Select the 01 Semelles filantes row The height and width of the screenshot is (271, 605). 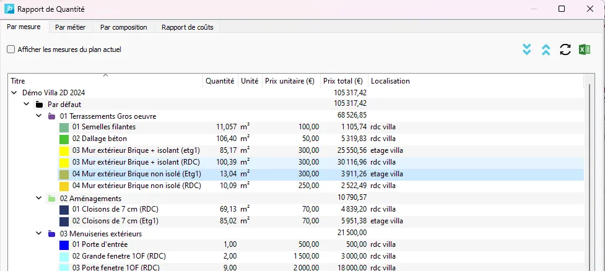[x=104, y=127]
